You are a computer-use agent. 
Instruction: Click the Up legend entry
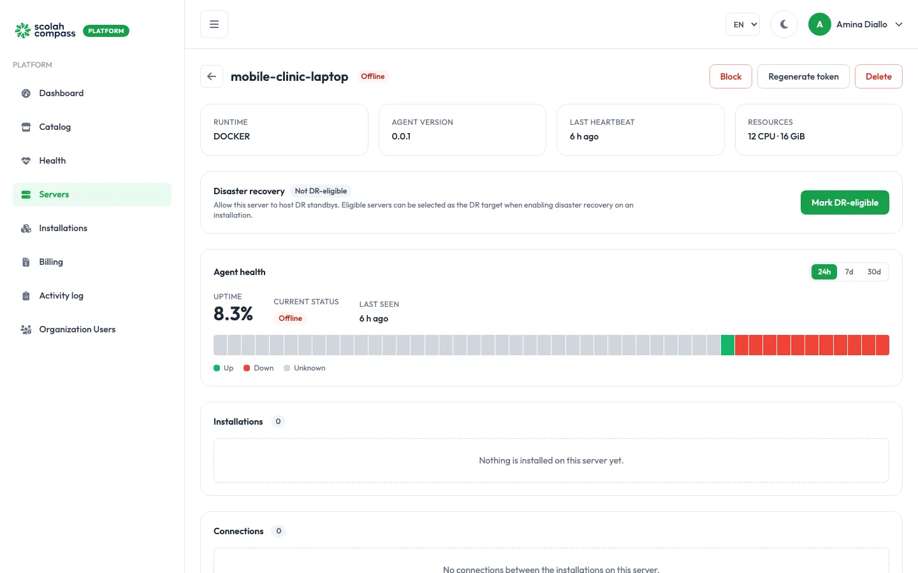[x=224, y=368]
